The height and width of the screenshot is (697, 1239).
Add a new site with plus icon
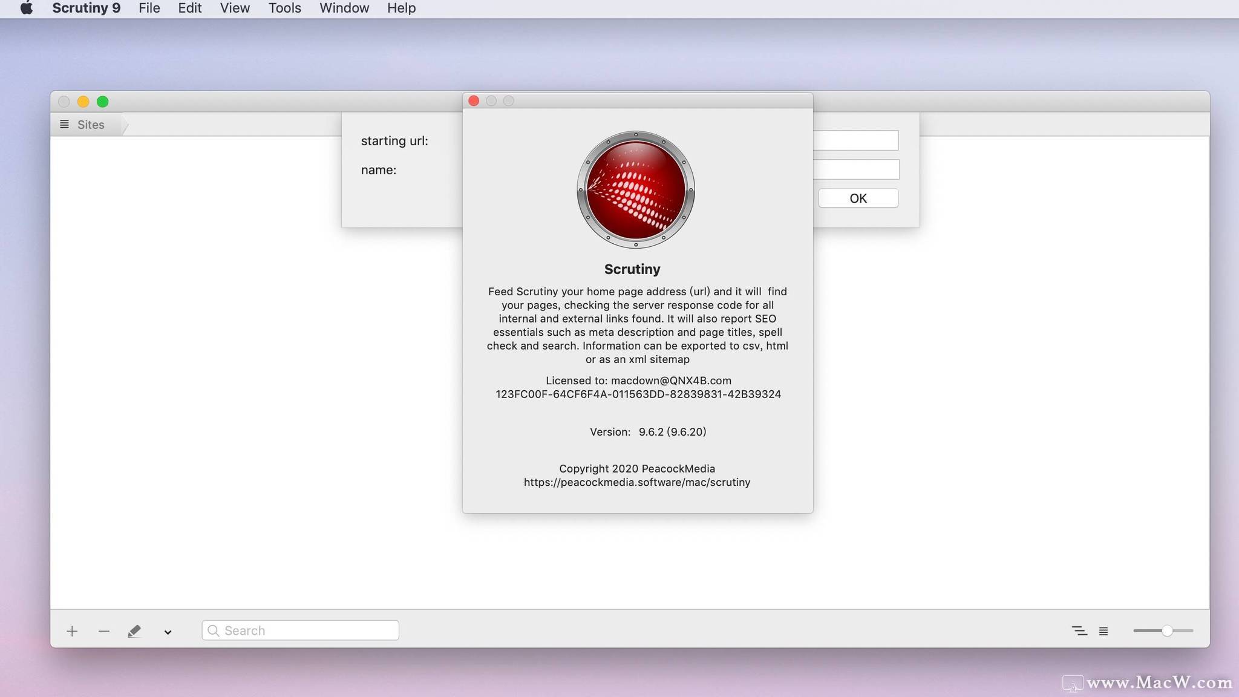point(72,631)
